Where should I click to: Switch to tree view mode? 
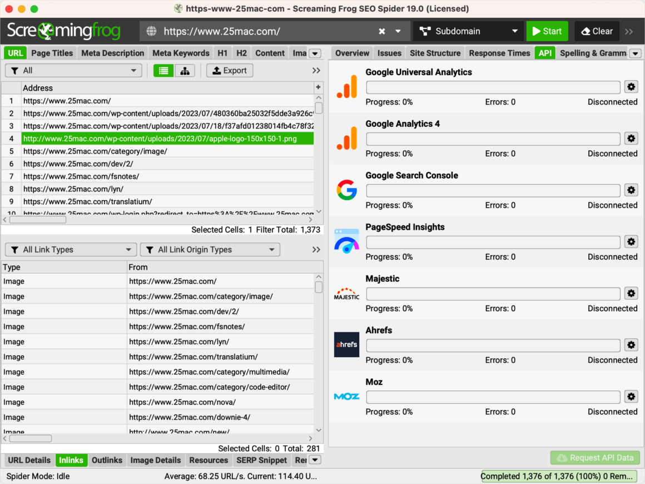(x=185, y=71)
